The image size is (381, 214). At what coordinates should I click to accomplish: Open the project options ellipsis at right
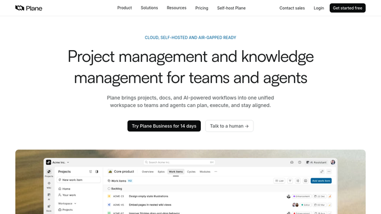tap(329, 172)
